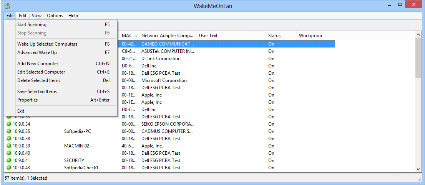Click IP address 10.9.0.43
The width and height of the screenshot is (425, 185).
(22, 168)
